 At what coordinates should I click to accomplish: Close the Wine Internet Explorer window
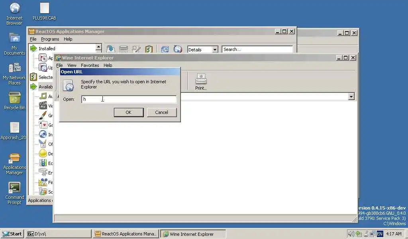coord(353,58)
